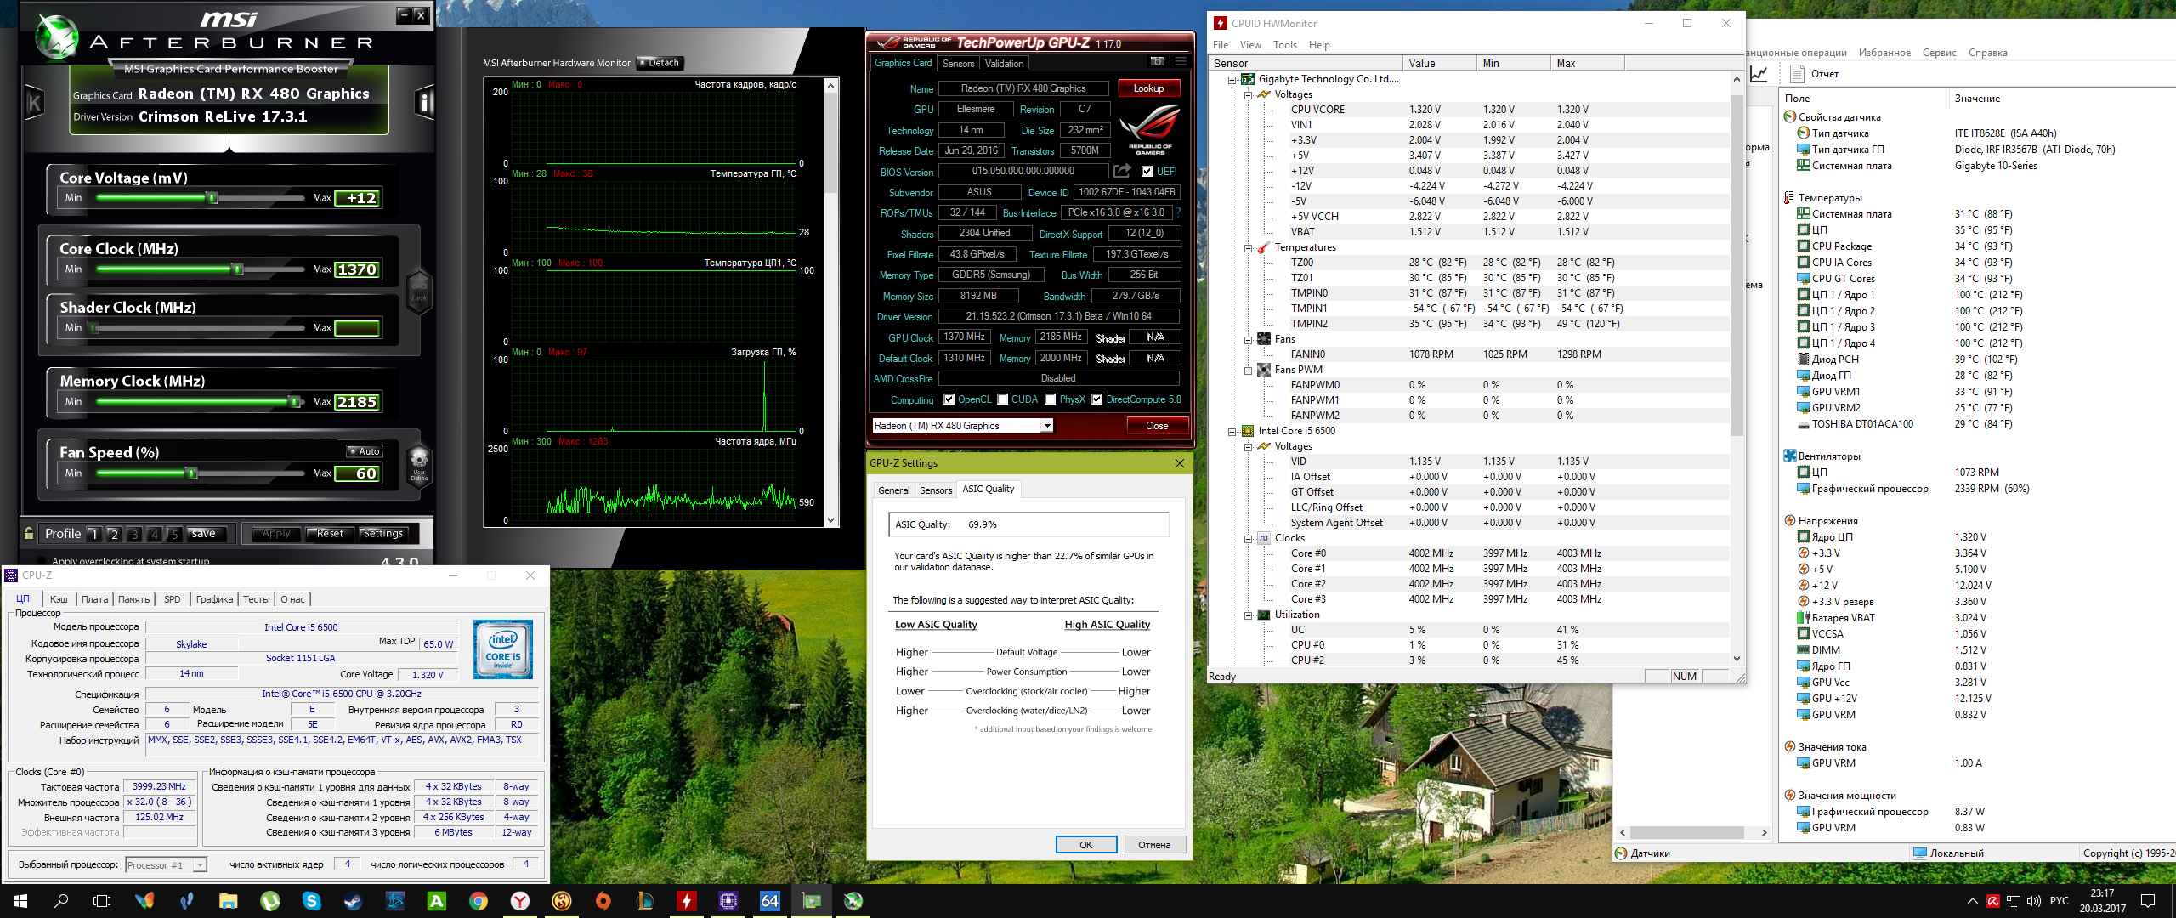Click the Afterburner Kombustor K icon

click(34, 103)
